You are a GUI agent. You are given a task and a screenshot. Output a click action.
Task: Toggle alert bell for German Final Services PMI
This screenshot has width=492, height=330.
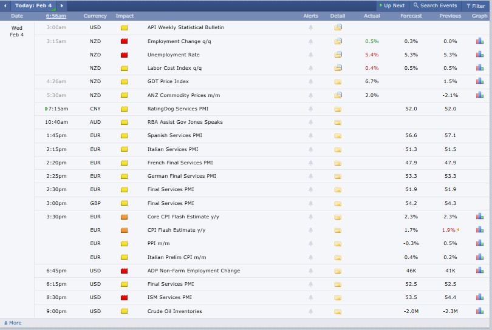coord(310,176)
